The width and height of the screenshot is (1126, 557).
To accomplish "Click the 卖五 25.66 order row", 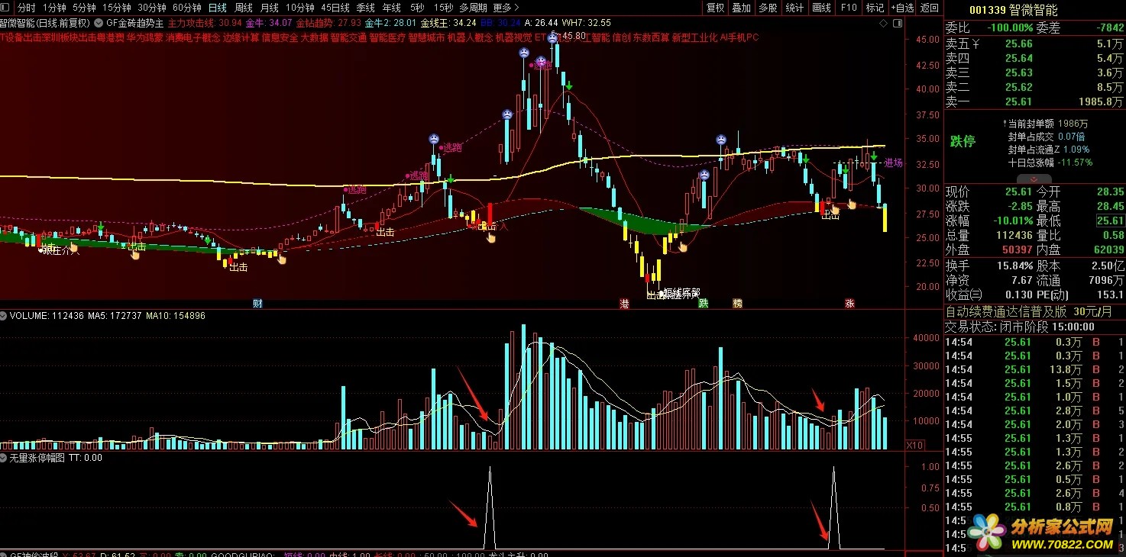I will pos(1034,43).
